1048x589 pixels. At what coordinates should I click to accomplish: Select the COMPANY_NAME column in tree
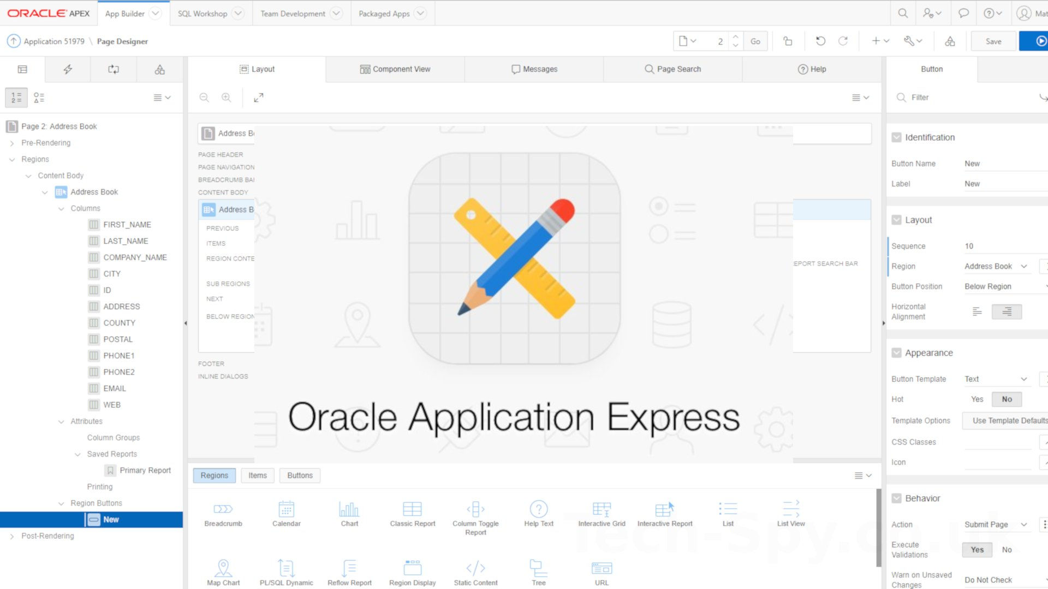click(x=135, y=257)
